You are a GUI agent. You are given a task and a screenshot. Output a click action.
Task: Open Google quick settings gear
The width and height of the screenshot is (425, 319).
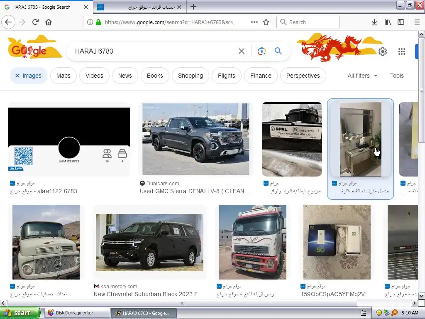click(x=382, y=51)
